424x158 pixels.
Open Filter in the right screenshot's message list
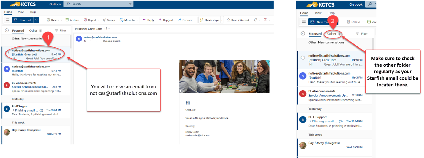(x=362, y=34)
